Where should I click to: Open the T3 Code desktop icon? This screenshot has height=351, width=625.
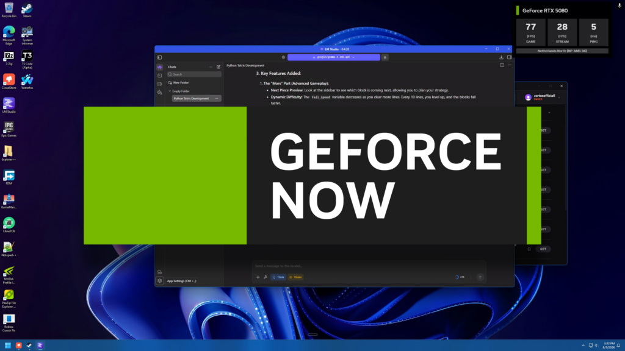point(27,60)
